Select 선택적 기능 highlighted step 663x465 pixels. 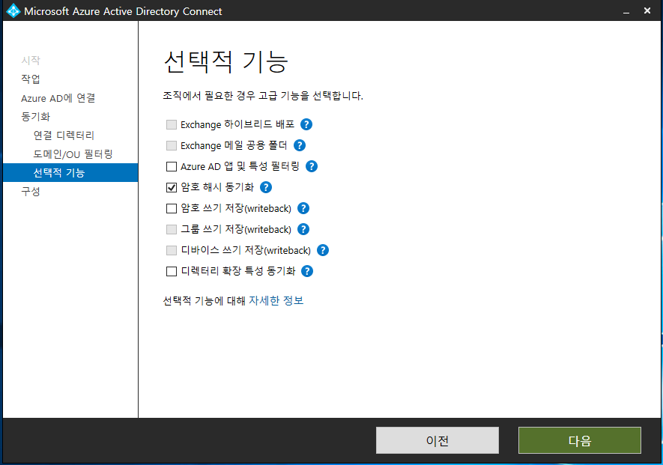pyautogui.click(x=70, y=172)
